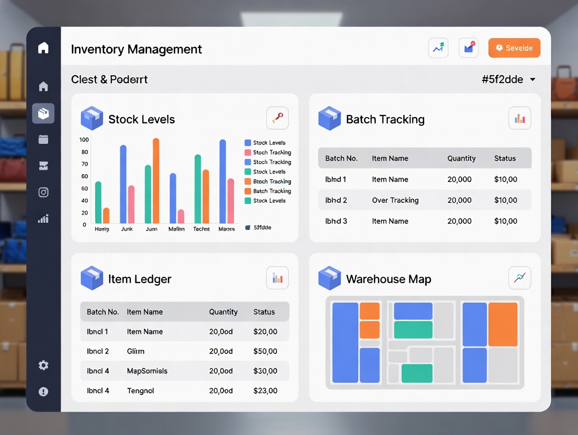Click the Home icon below the app logo

tap(43, 86)
